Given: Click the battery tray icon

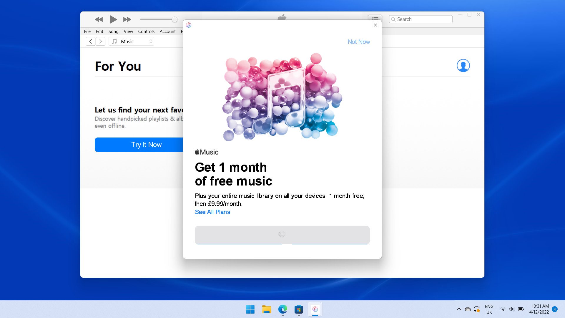Looking at the screenshot, I should click(x=521, y=309).
